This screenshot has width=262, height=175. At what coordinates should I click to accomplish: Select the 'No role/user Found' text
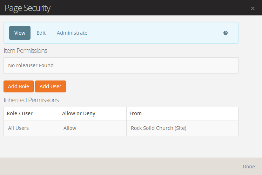[x=31, y=65]
